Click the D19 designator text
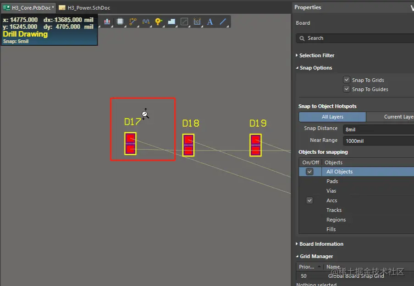This screenshot has height=286, width=414. (x=258, y=123)
